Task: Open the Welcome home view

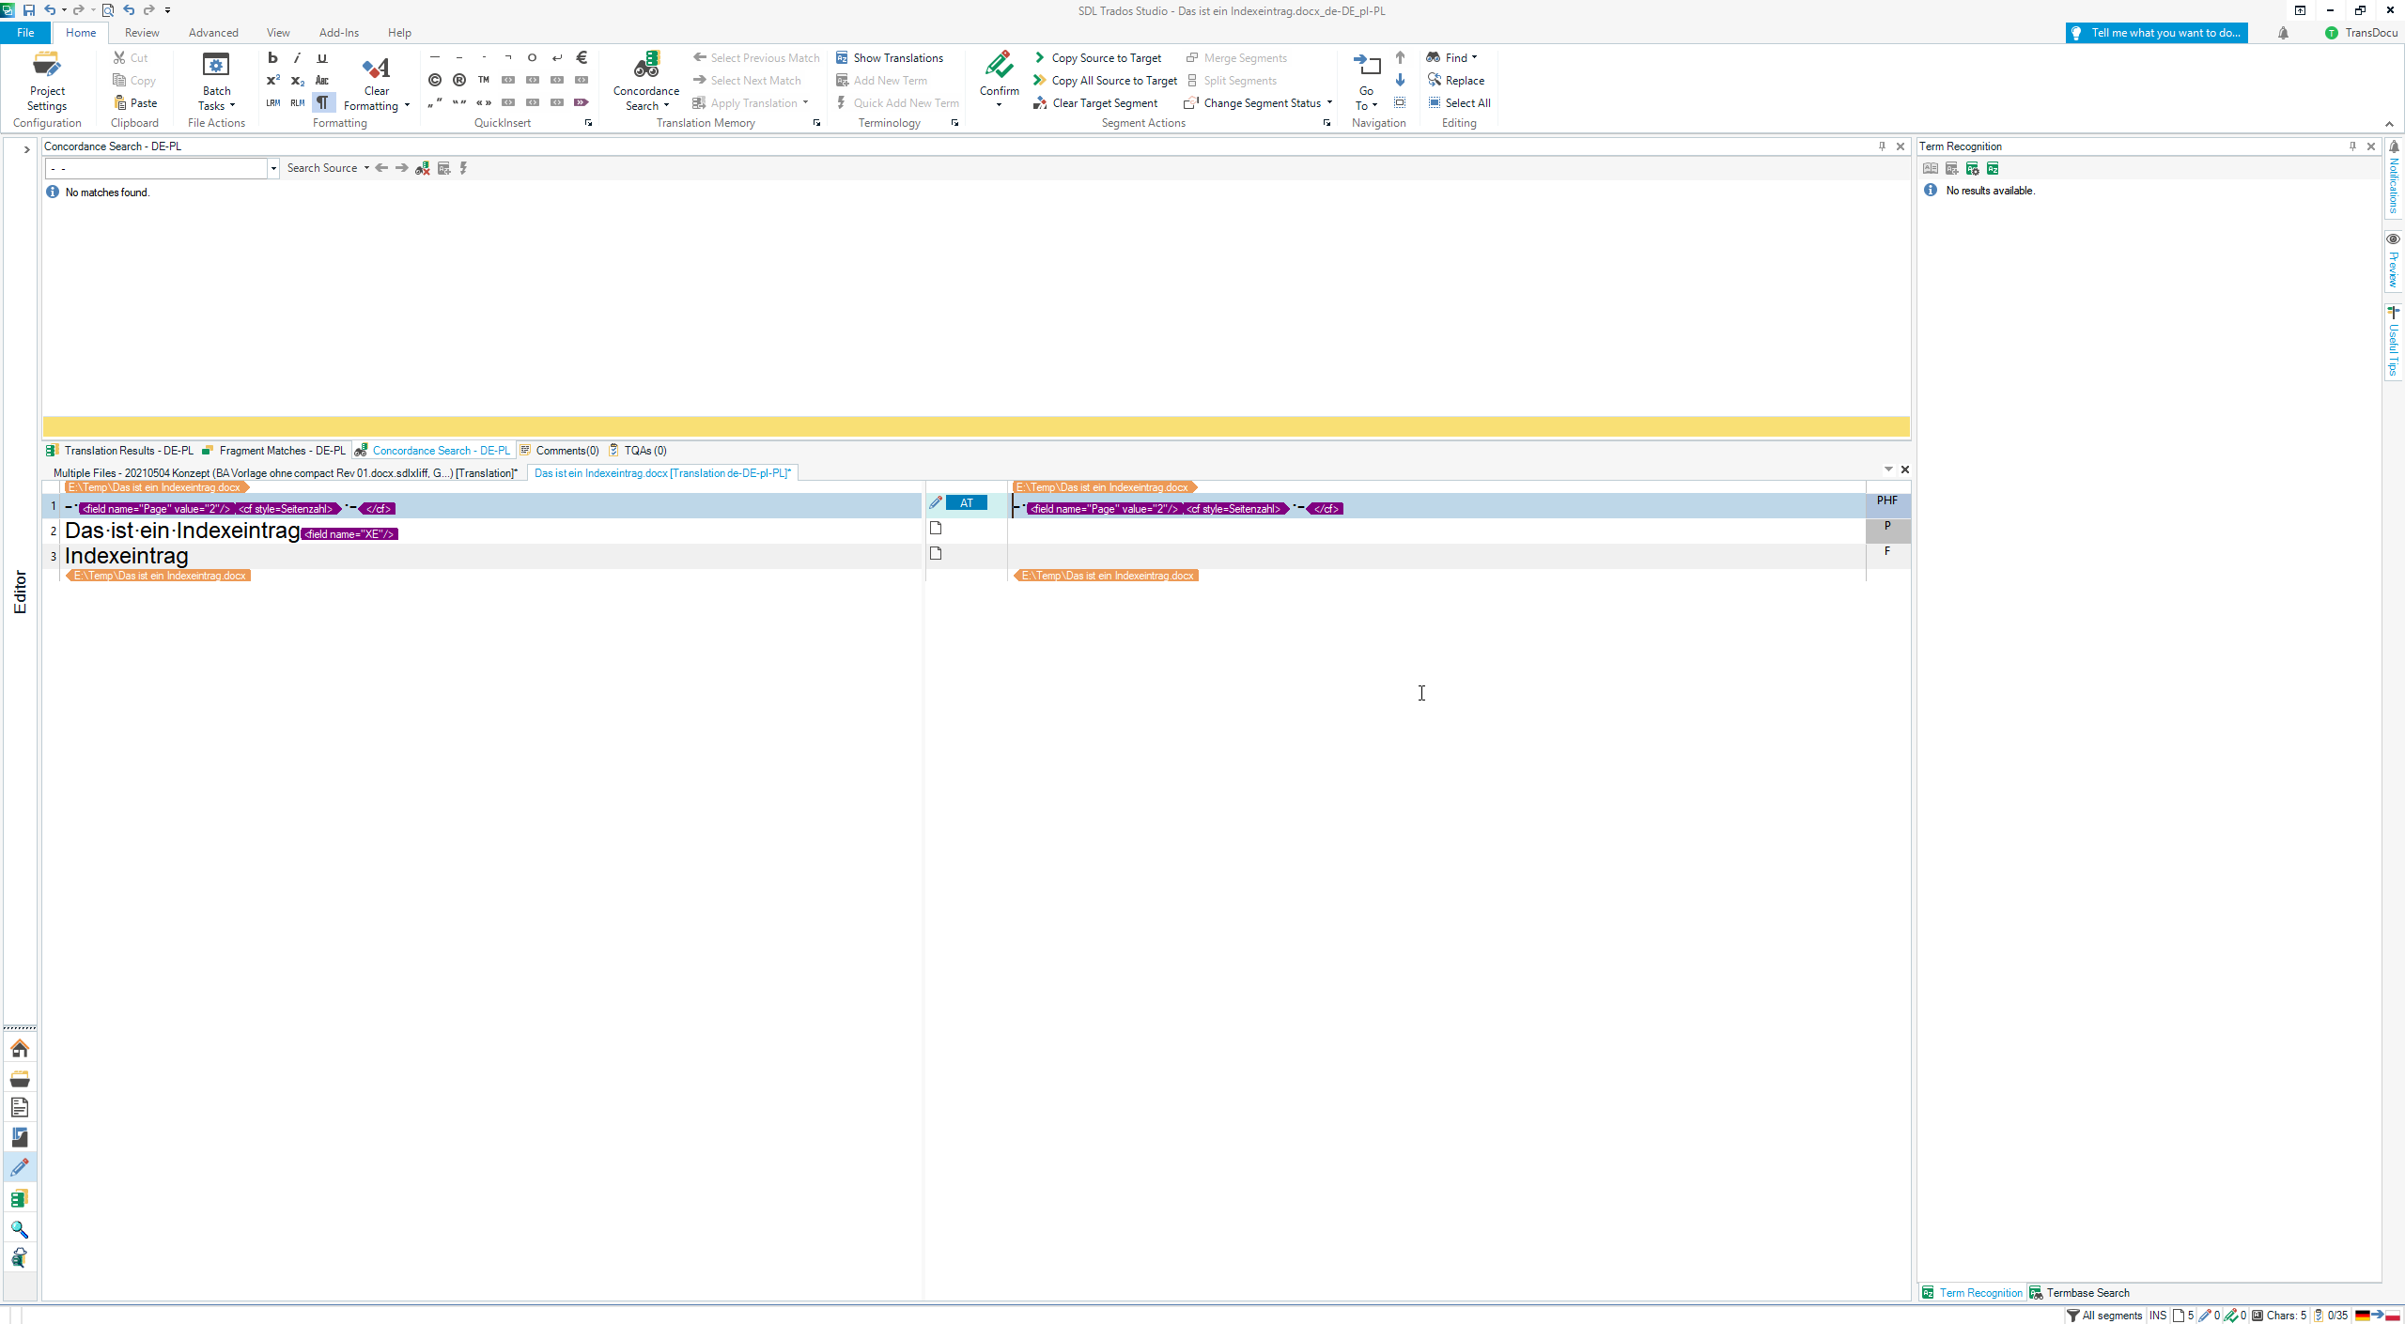Action: click(x=20, y=1049)
